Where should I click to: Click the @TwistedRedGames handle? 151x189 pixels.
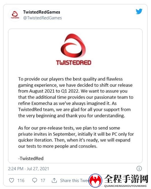click(x=42, y=18)
